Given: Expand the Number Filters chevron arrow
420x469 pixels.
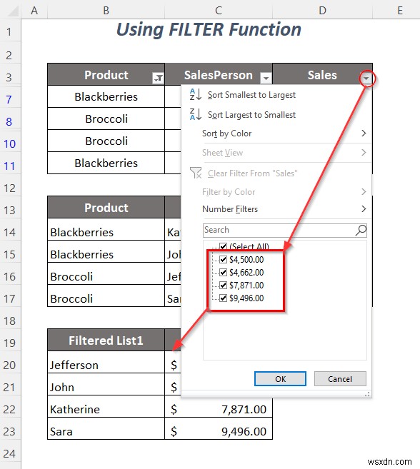Looking at the screenshot, I should (364, 208).
